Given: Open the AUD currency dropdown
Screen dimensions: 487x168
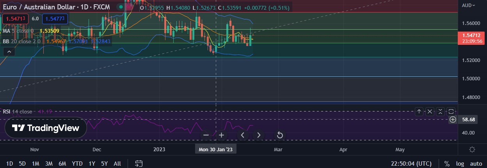Looking at the screenshot, I should pos(469,5).
